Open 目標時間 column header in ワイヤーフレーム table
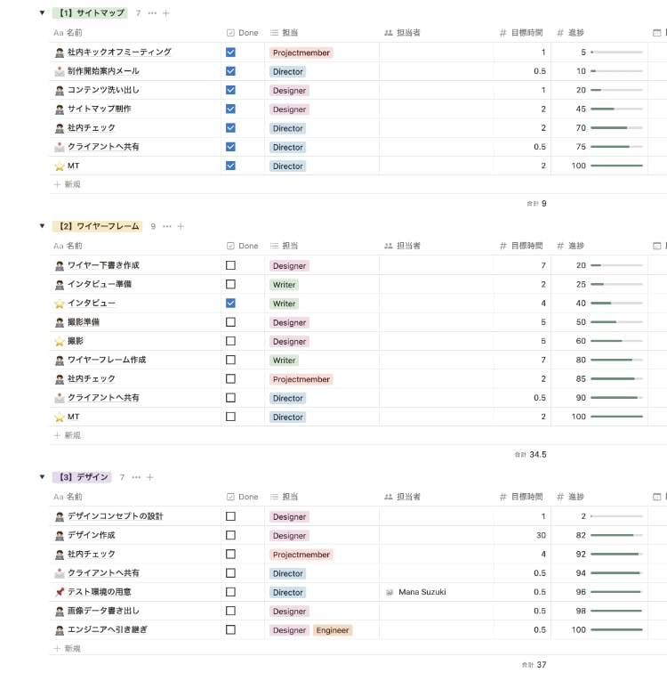This screenshot has height=673, width=667. [x=521, y=246]
